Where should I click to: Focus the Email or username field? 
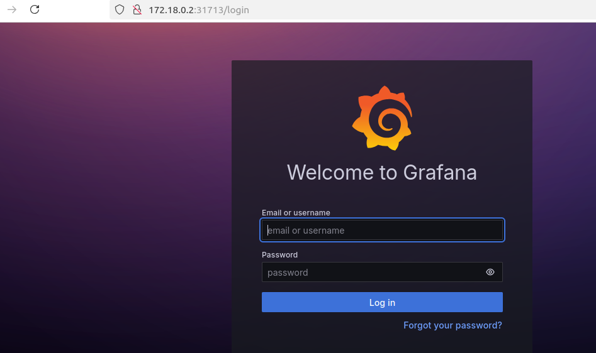tap(382, 230)
